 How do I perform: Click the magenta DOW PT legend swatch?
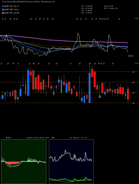click(3, 13)
